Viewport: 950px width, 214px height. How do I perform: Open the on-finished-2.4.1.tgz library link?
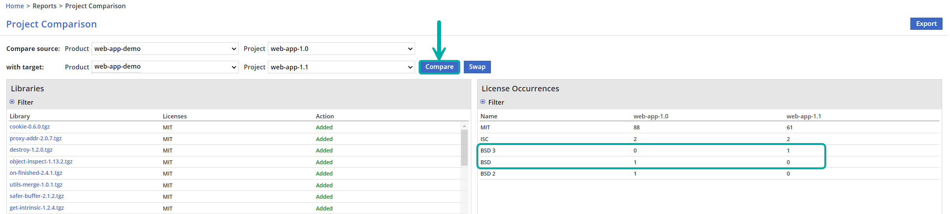coord(36,173)
